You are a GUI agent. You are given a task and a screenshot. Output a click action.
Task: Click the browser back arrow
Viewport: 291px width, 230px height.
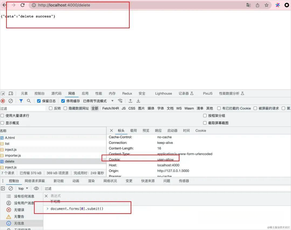[4, 5]
